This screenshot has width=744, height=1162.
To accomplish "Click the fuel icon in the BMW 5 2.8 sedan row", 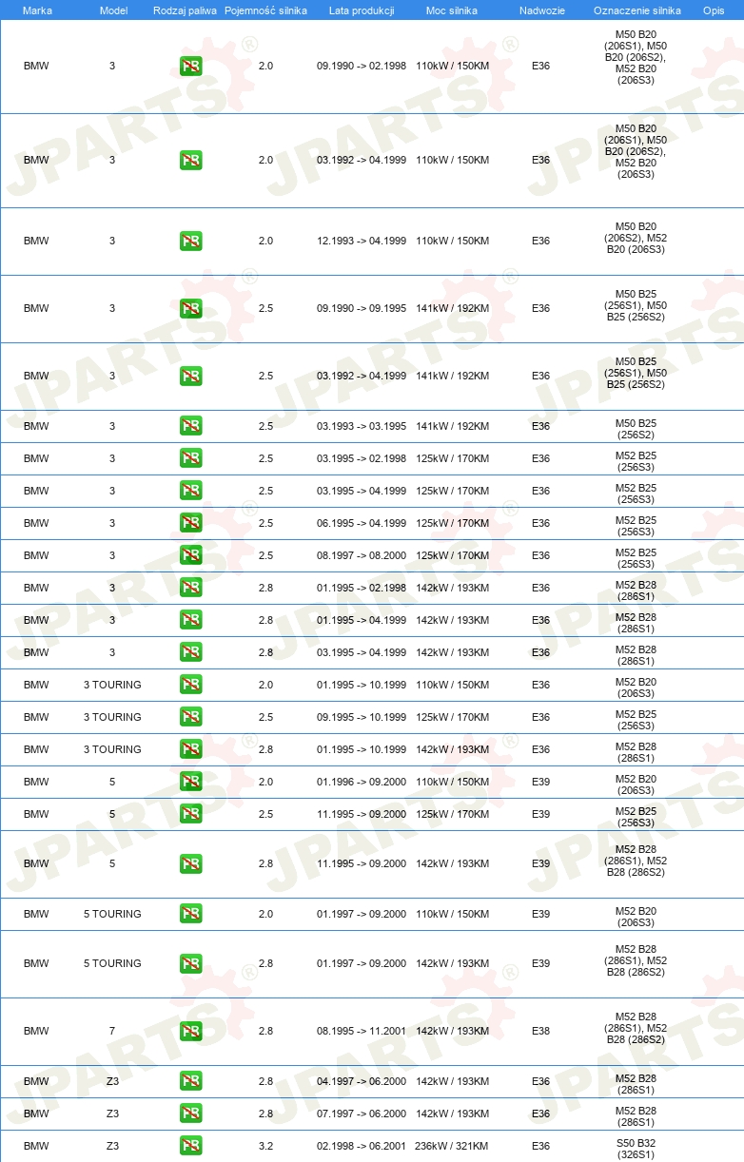I will [x=190, y=863].
